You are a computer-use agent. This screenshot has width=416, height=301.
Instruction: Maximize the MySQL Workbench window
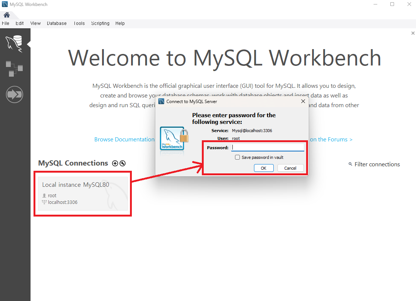pyautogui.click(x=392, y=4)
